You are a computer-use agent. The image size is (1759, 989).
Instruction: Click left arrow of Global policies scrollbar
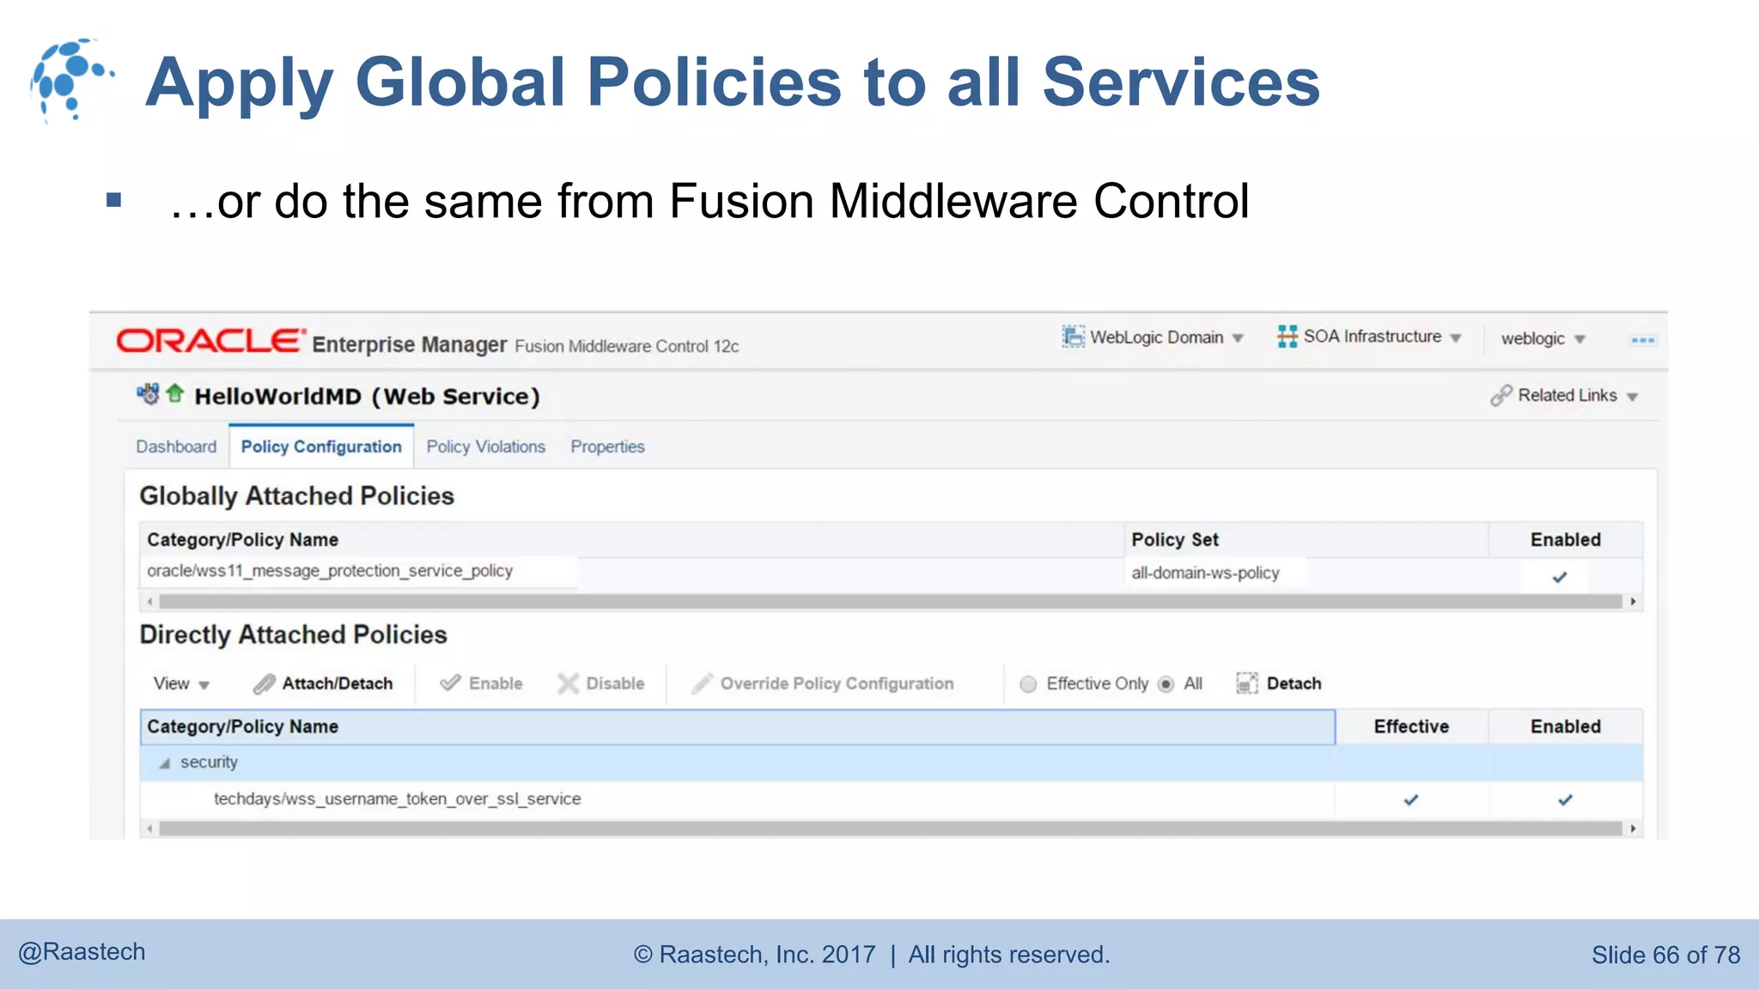tap(149, 602)
